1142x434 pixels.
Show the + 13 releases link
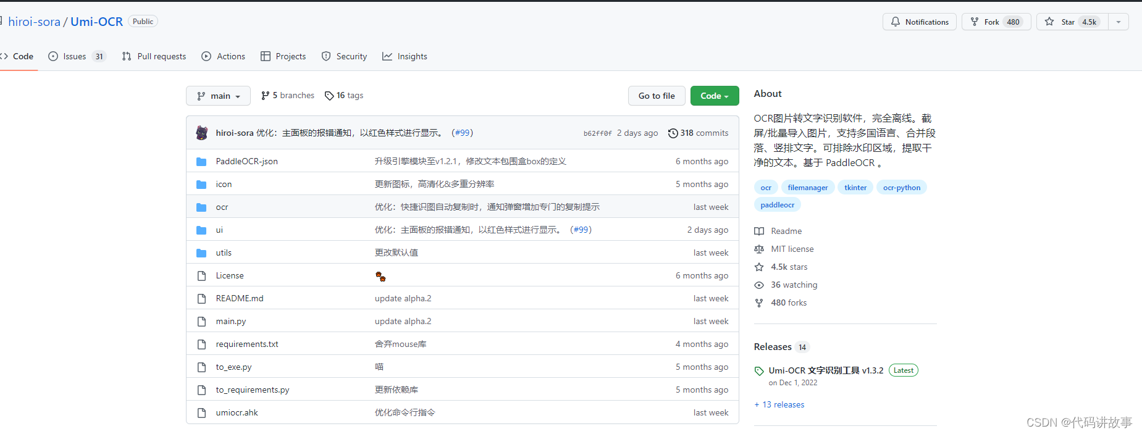point(779,404)
